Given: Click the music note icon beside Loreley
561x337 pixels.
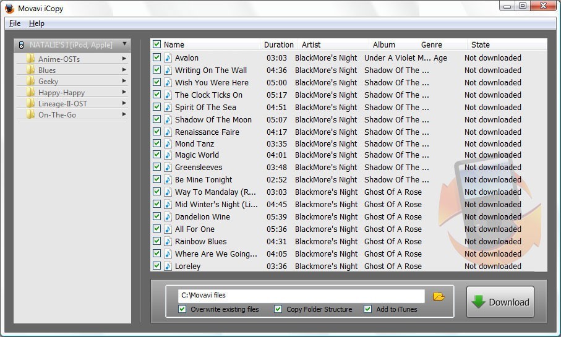Looking at the screenshot, I should coord(168,266).
